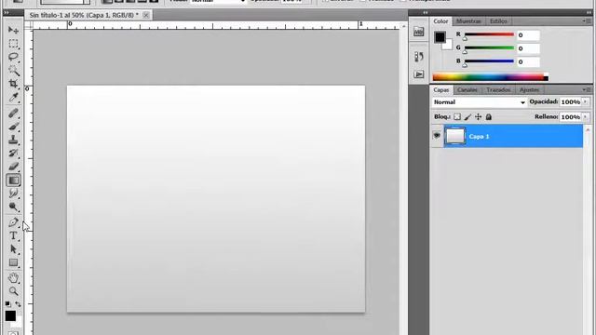
Task: Click the B blue channel slider
Action: [489, 62]
